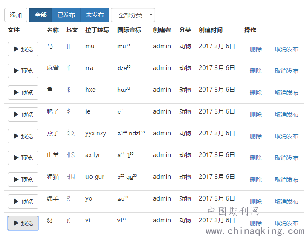The width and height of the screenshot is (304, 236).
Task: Select the name cell 燕子
Action: tap(53, 133)
